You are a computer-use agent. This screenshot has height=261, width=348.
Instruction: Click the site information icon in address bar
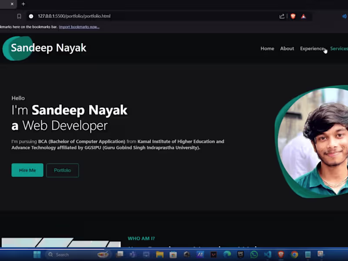pos(31,16)
